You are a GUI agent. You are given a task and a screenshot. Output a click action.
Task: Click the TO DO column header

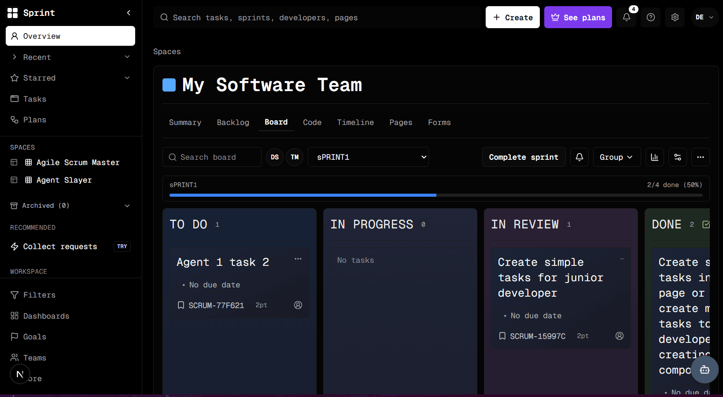tap(188, 224)
